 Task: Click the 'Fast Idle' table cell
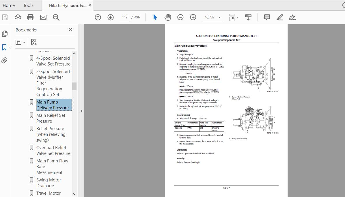pos(180,129)
